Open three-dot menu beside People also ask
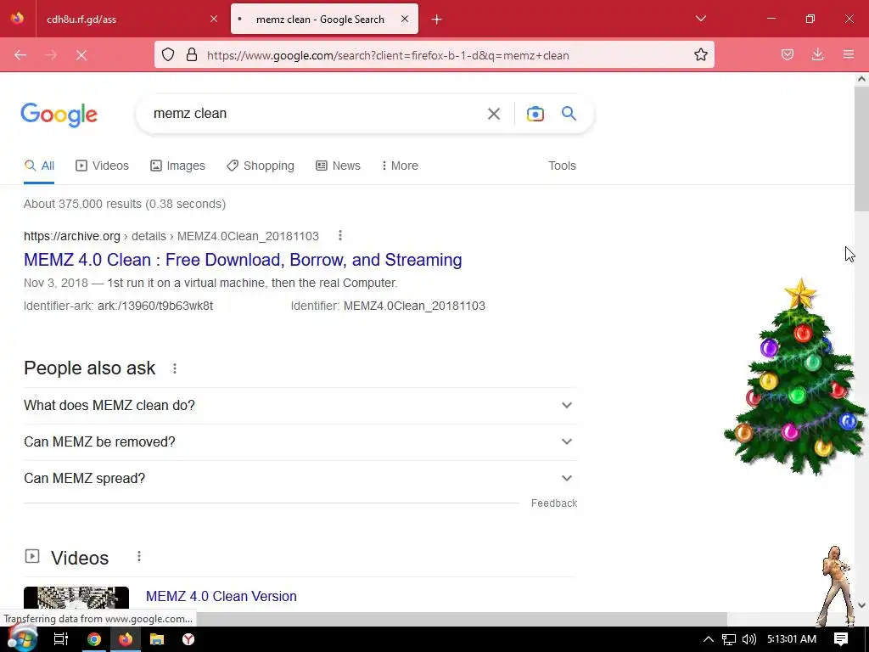869x652 pixels. [175, 368]
